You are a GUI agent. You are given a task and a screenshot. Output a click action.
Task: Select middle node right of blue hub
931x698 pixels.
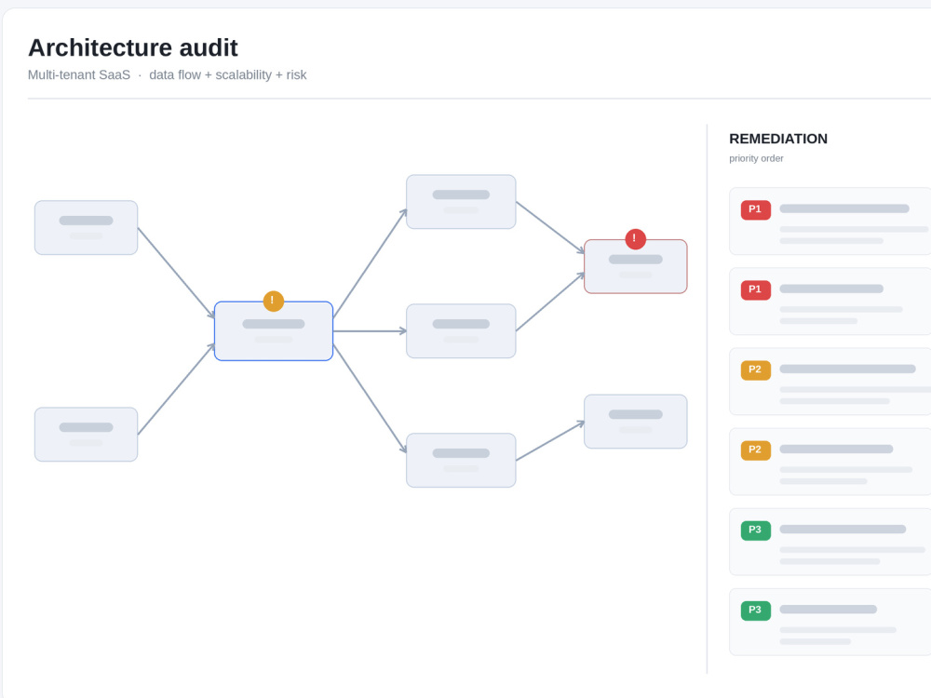point(461,331)
